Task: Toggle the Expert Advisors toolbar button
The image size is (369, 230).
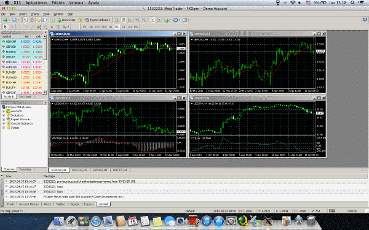Action: tap(97, 20)
